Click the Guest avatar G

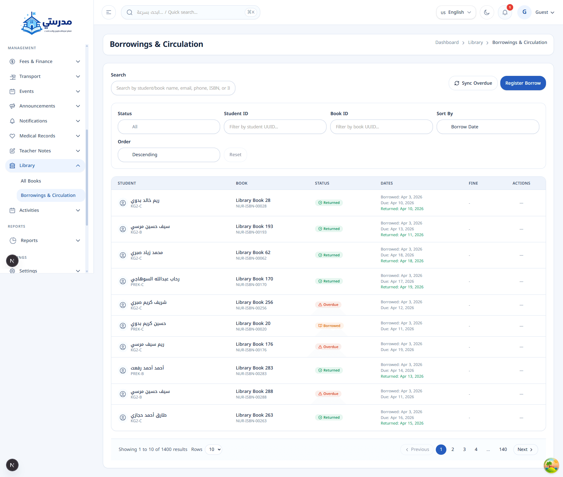(x=524, y=12)
